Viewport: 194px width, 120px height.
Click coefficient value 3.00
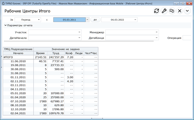click(70, 77)
